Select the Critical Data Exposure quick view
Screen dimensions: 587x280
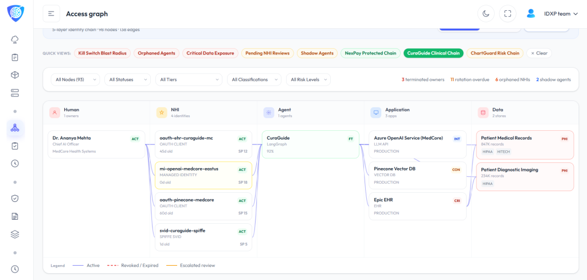tap(210, 53)
